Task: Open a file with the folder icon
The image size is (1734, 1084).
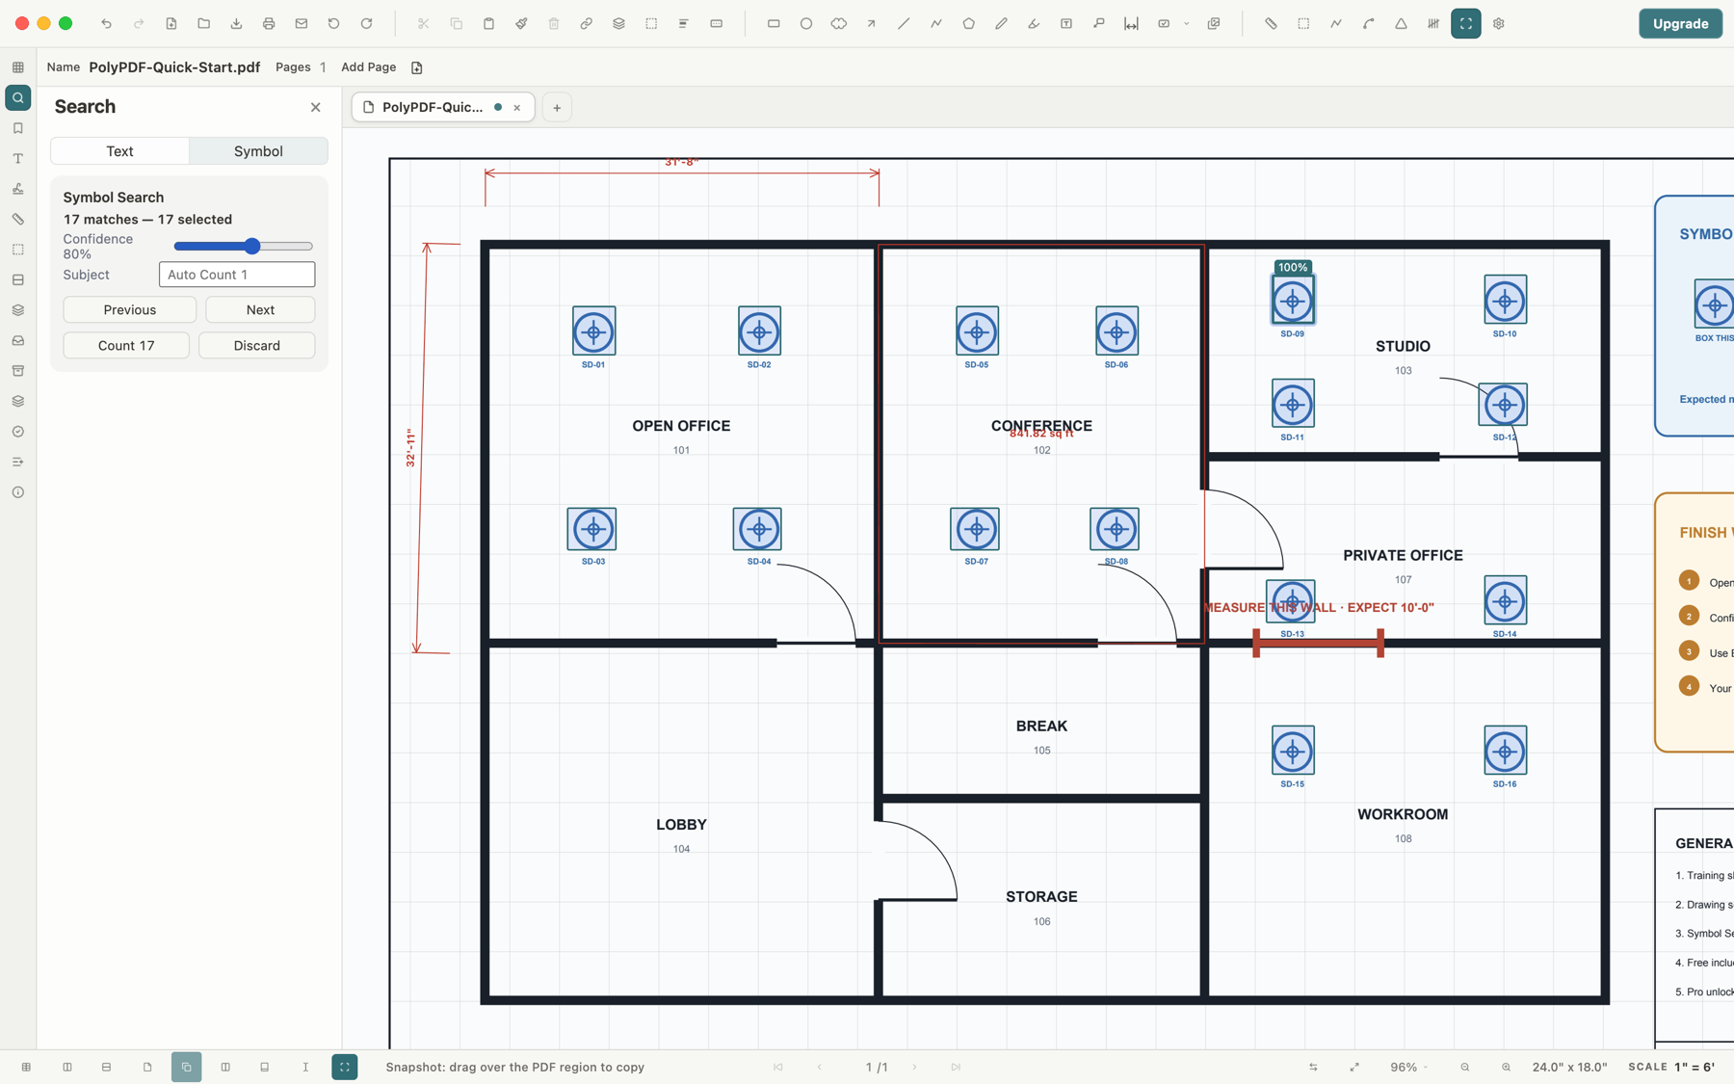Action: pyautogui.click(x=203, y=24)
